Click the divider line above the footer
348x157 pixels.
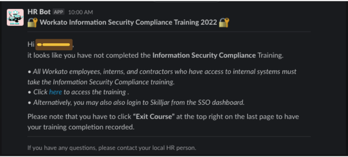tap(169, 137)
